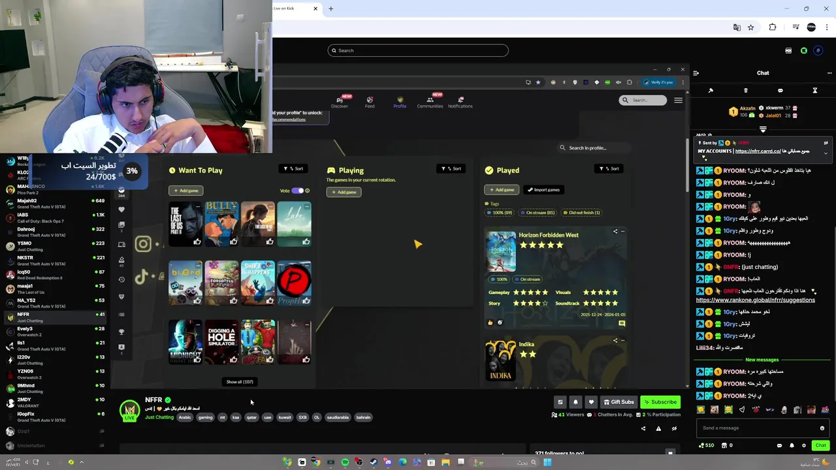836x470 pixels.
Task: Open Sort for Want To Play list
Action: [293, 168]
